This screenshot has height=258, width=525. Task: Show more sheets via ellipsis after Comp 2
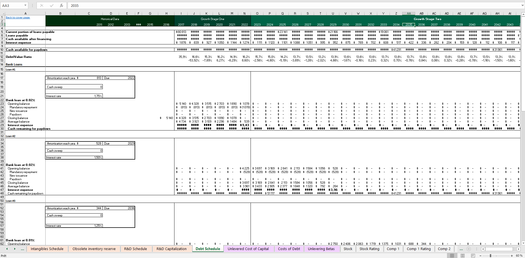click(x=461, y=249)
